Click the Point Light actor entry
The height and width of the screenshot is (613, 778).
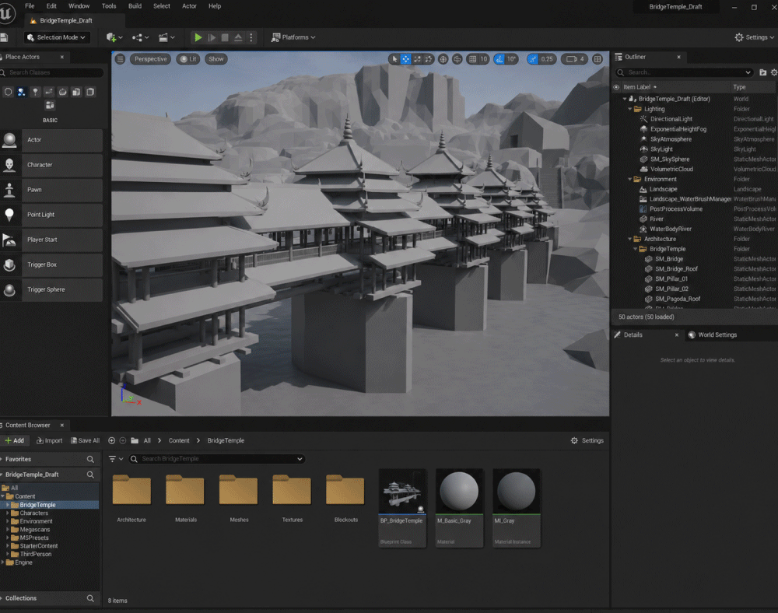tap(51, 215)
